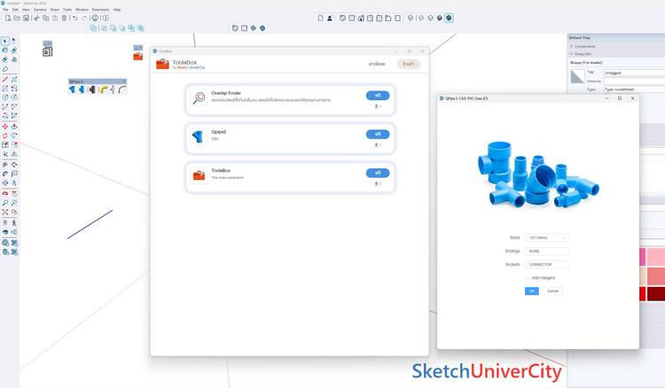Choose the Move tool with red arrows
Screen dimensions: 665x388
tap(5, 126)
